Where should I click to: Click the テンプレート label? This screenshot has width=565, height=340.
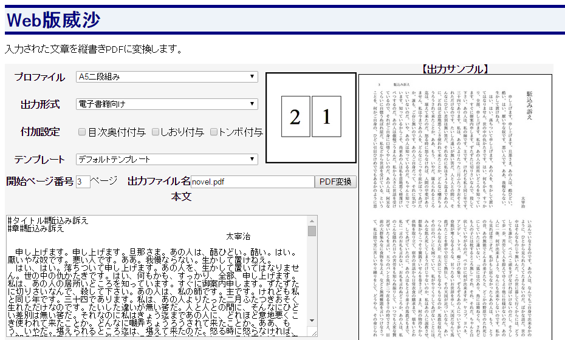click(x=40, y=160)
